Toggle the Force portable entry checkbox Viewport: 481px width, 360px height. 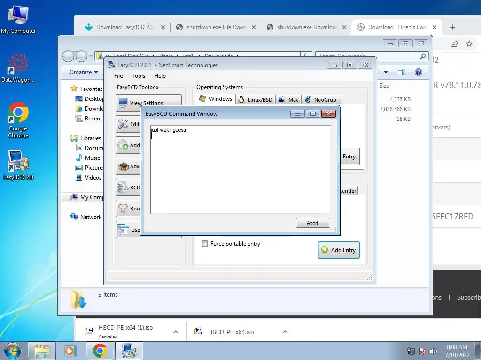coord(204,244)
